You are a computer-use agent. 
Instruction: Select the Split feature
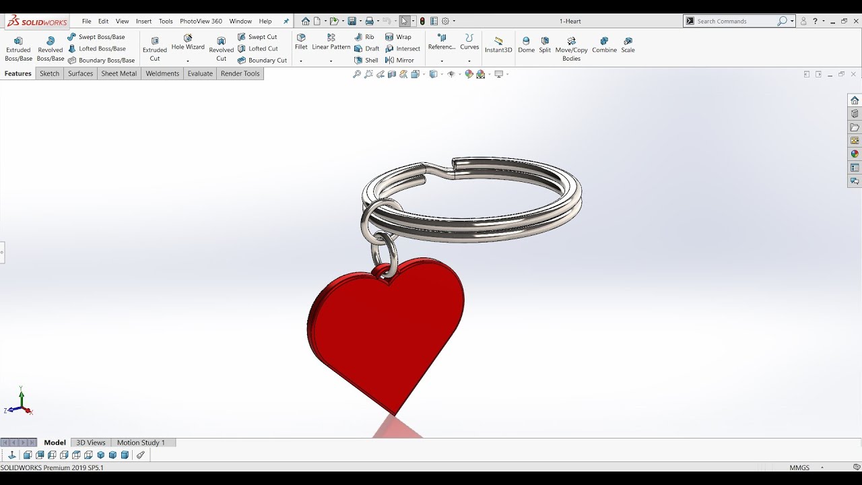click(x=545, y=45)
